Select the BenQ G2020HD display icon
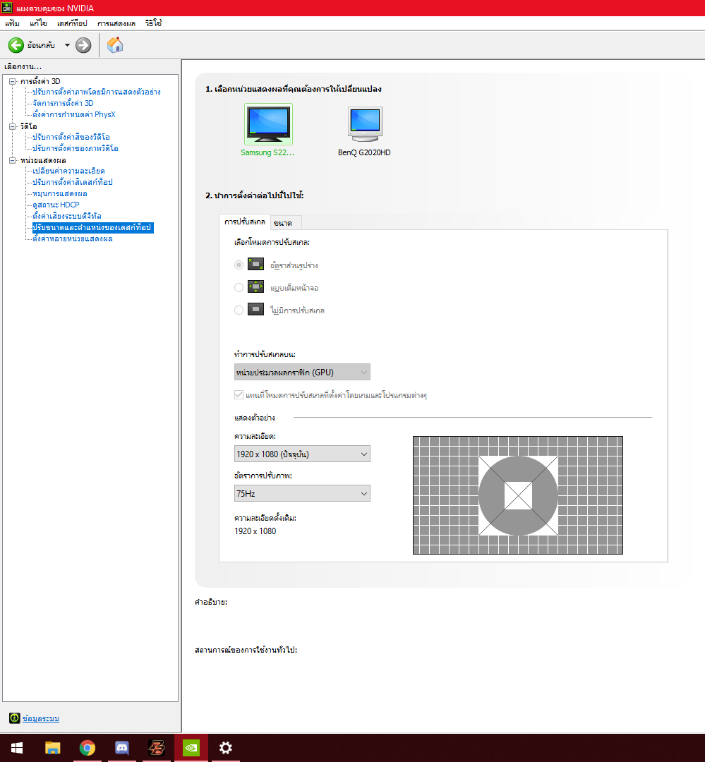The height and width of the screenshot is (762, 705). 364,125
